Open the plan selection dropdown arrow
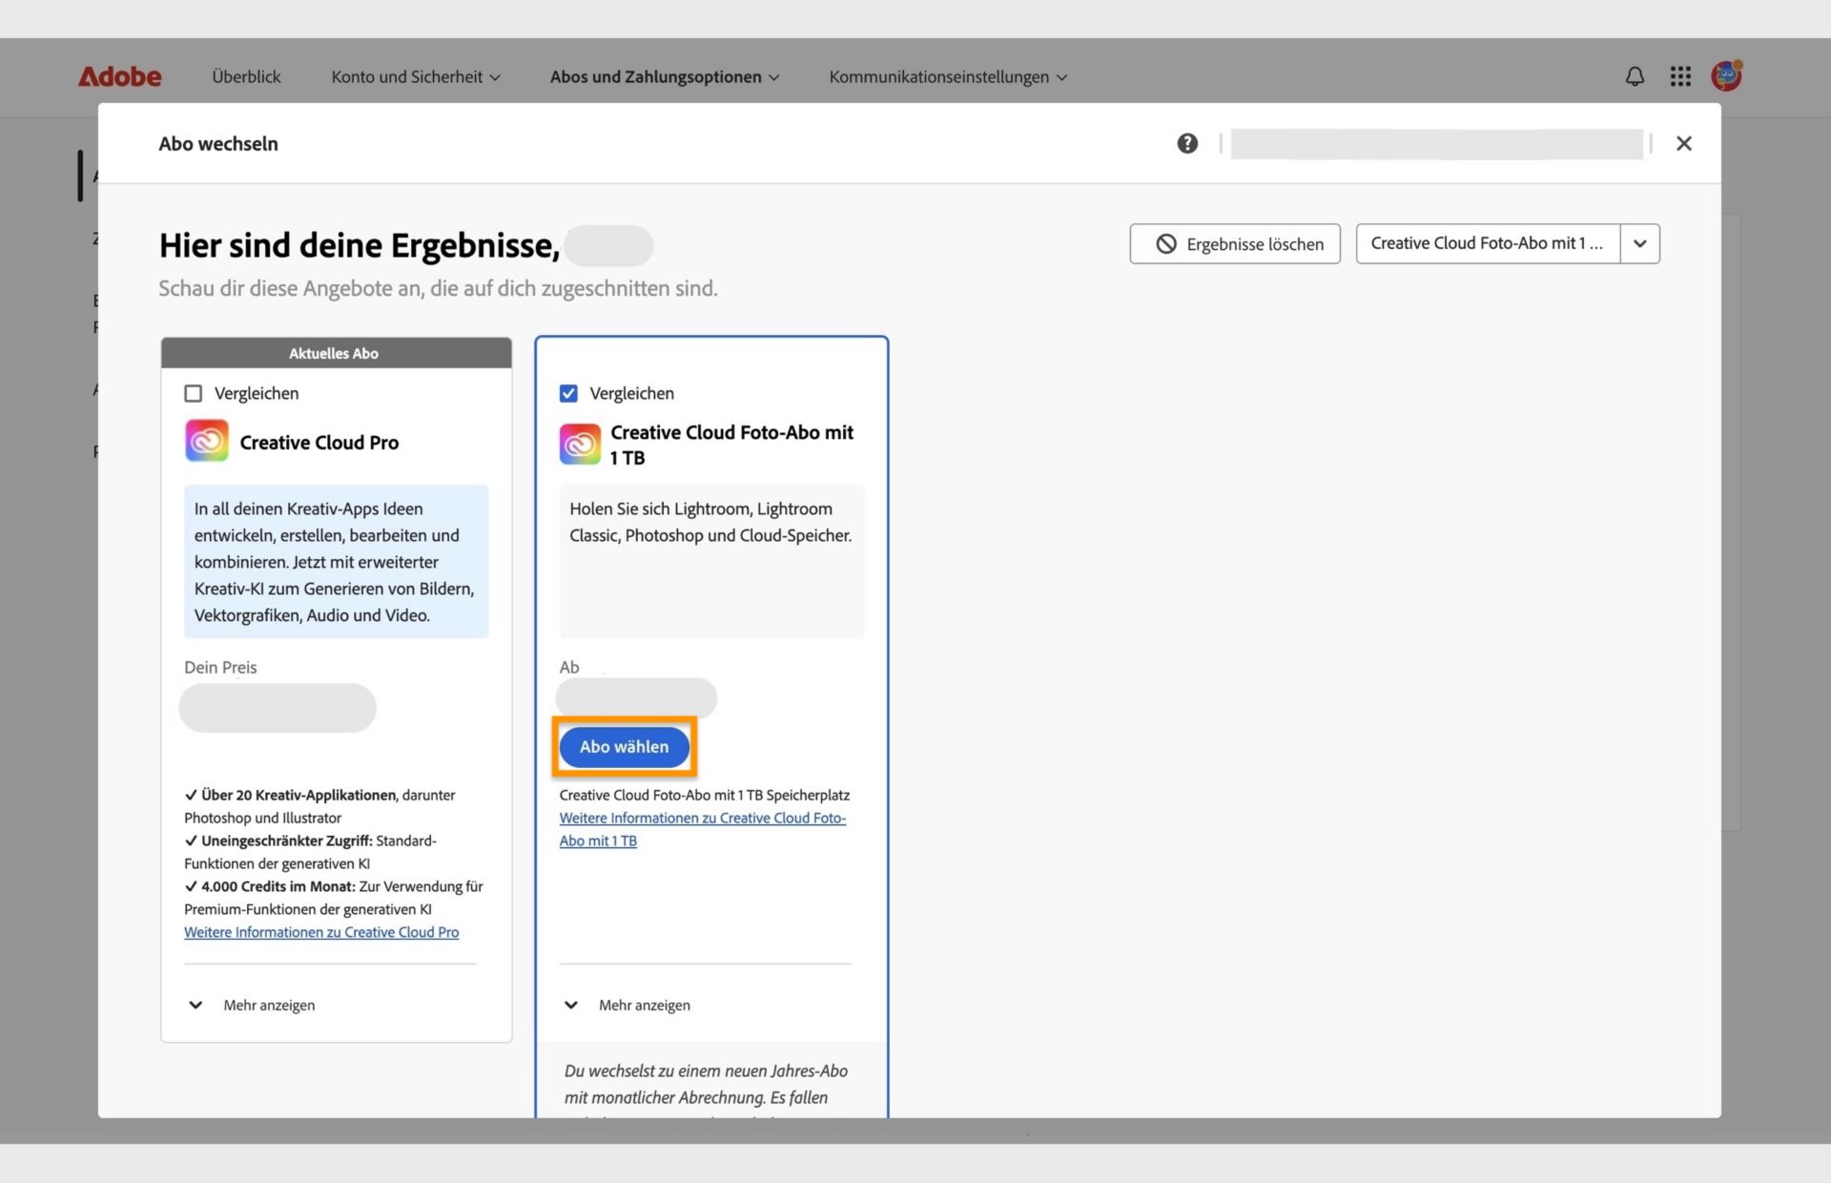The width and height of the screenshot is (1831, 1183). (1639, 243)
